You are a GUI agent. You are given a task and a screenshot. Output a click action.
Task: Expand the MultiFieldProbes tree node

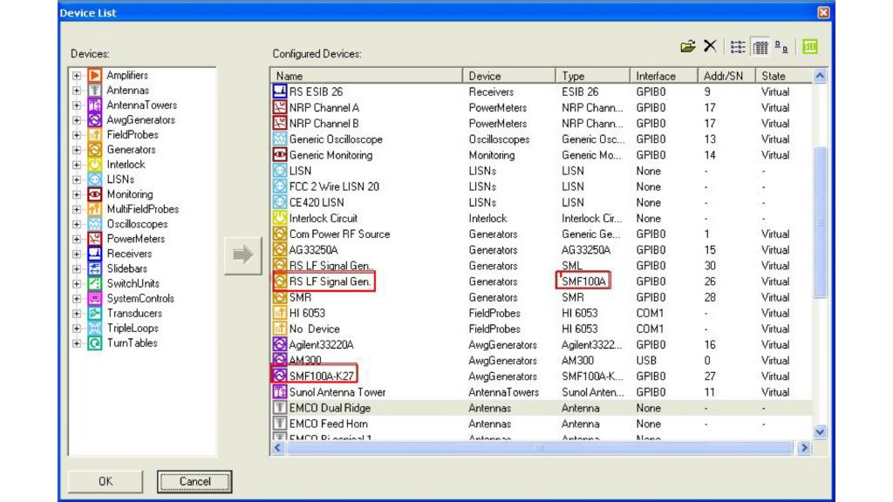[77, 209]
